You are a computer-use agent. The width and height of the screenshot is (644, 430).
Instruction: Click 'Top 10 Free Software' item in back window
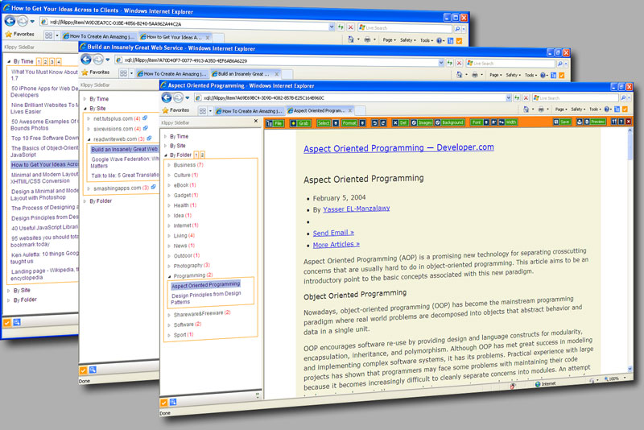click(x=44, y=138)
